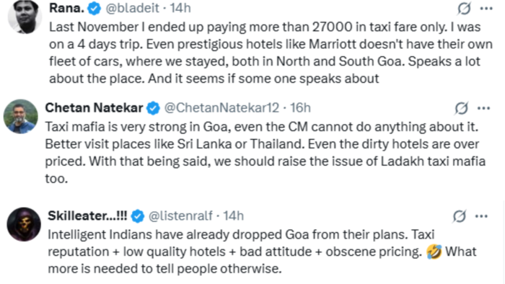Visit the @ChetanNatekar12 handle
This screenshot has height=284, width=505.
pyautogui.click(x=221, y=108)
